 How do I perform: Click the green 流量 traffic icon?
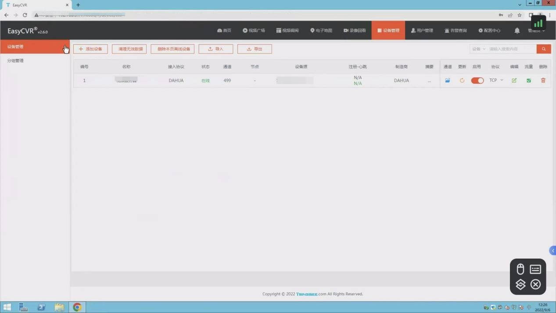point(529,80)
